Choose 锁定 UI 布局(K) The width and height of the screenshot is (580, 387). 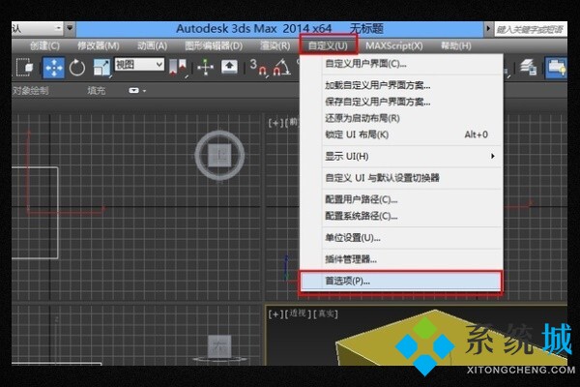coord(401,134)
